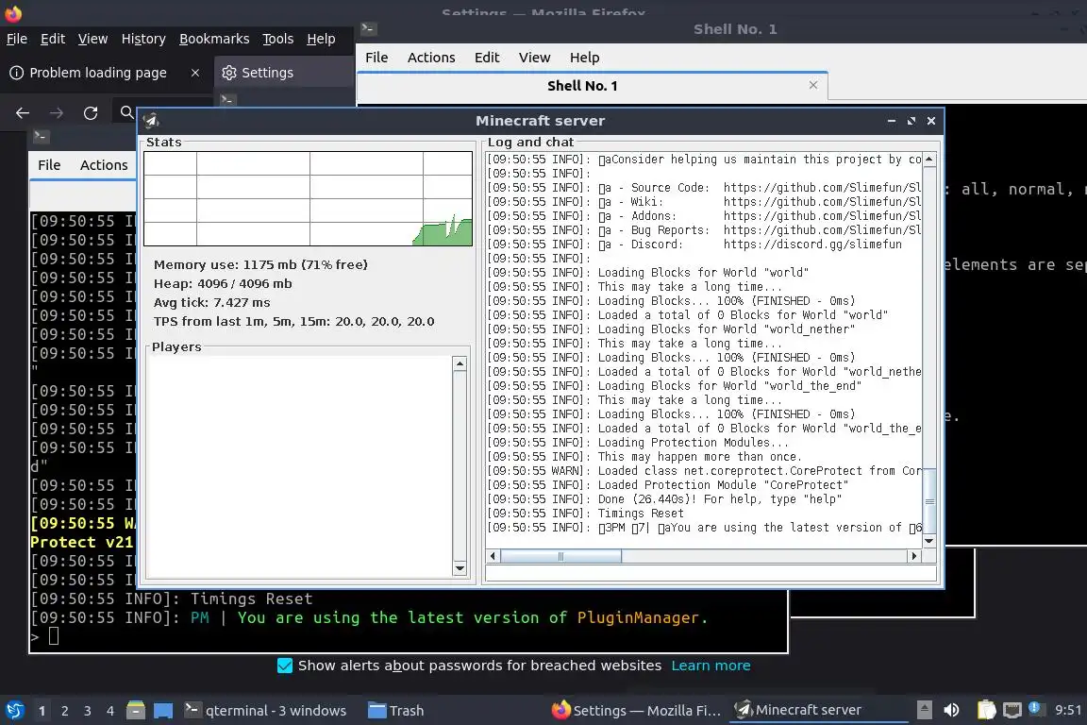
Task: Click the left terminal window title icon
Action: pos(41,136)
